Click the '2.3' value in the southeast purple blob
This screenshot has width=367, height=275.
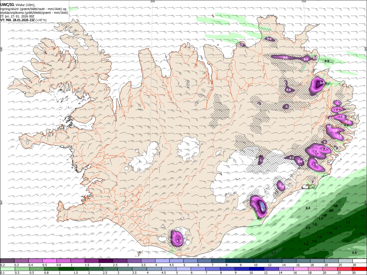[x=324, y=149]
